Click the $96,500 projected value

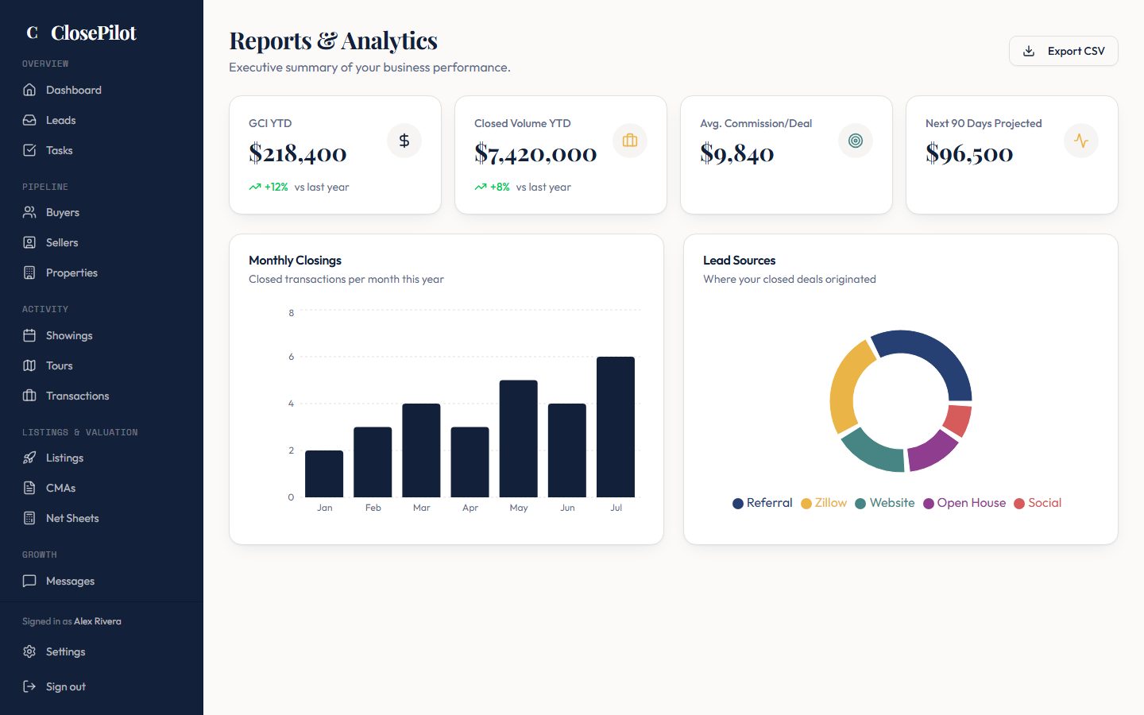969,153
